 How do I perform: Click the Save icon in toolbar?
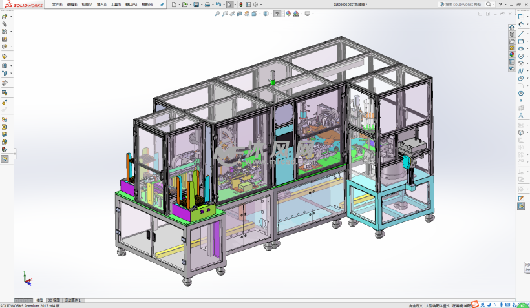click(196, 5)
